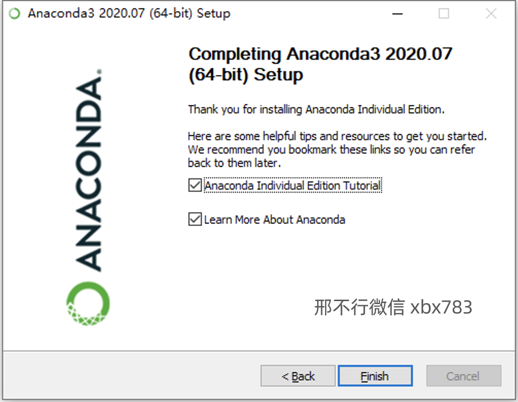Click the disabled maximize window button
Image resolution: width=518 pixels, height=402 pixels.
(444, 14)
